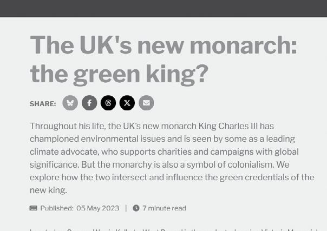Share the article via email icon

146,103
